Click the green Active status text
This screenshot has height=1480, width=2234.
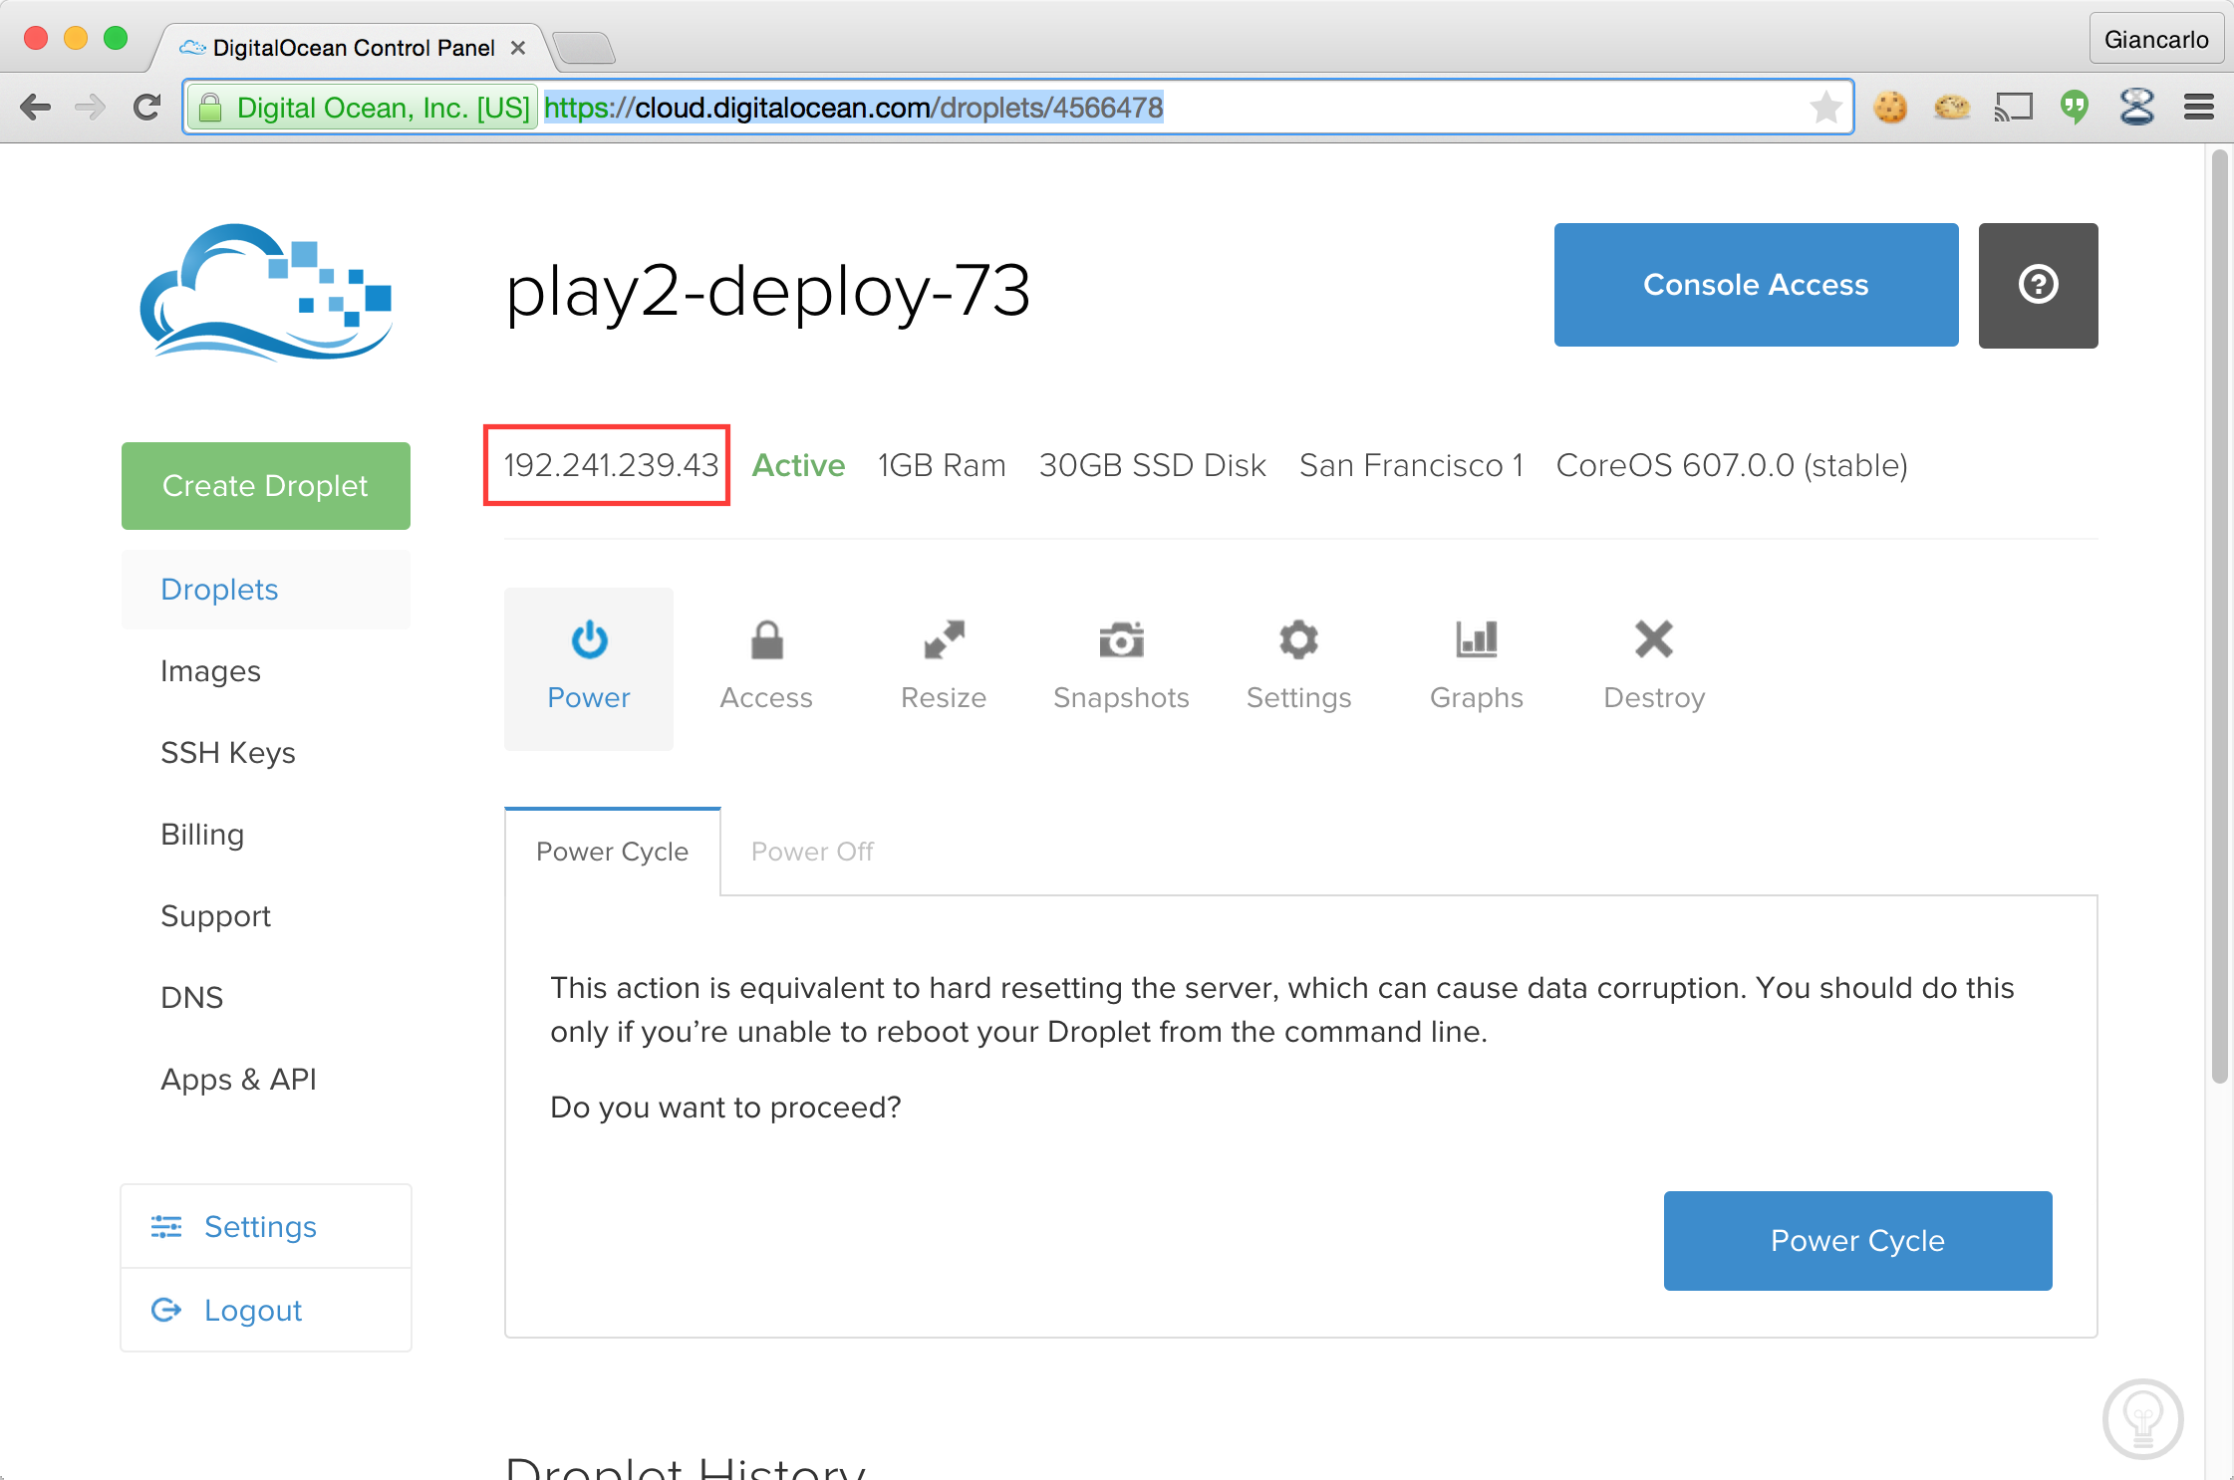[x=798, y=465]
